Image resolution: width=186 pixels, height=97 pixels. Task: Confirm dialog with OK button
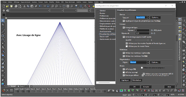pos(134,87)
